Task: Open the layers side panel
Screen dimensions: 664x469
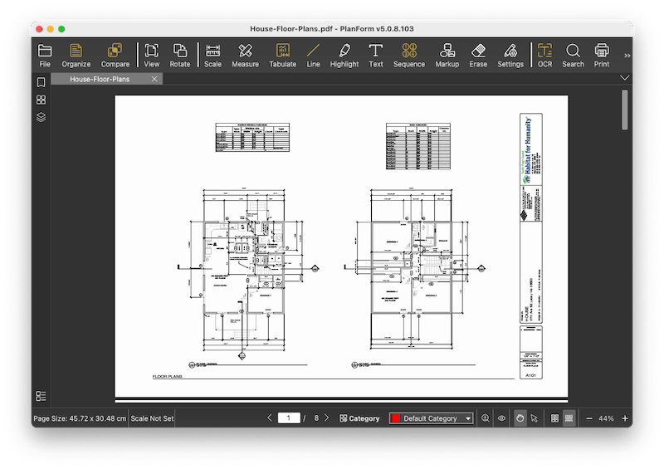Action: 41,117
